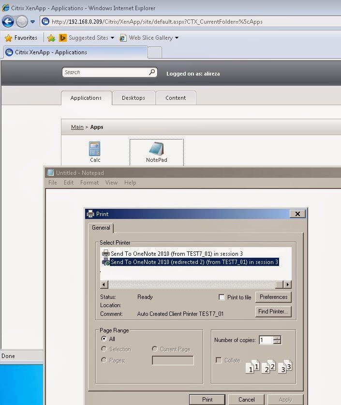Image resolution: width=341 pixels, height=405 pixels.
Task: Switch to the Applications tab
Action: click(x=86, y=98)
